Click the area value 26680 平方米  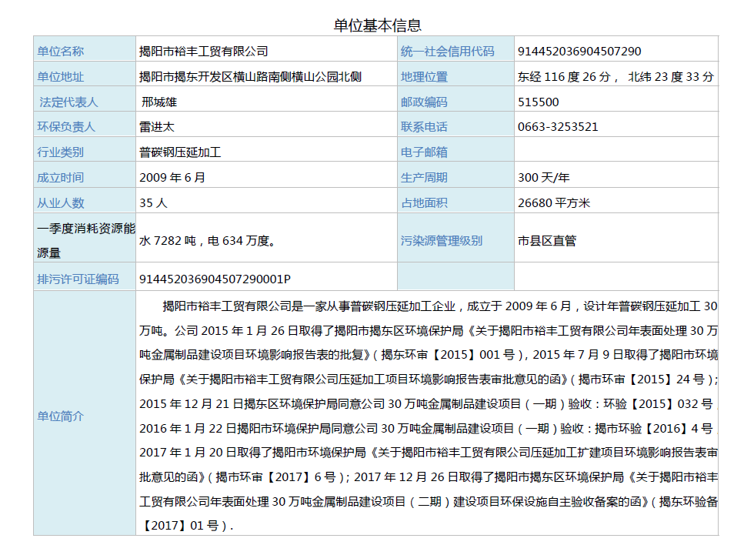[x=554, y=203]
